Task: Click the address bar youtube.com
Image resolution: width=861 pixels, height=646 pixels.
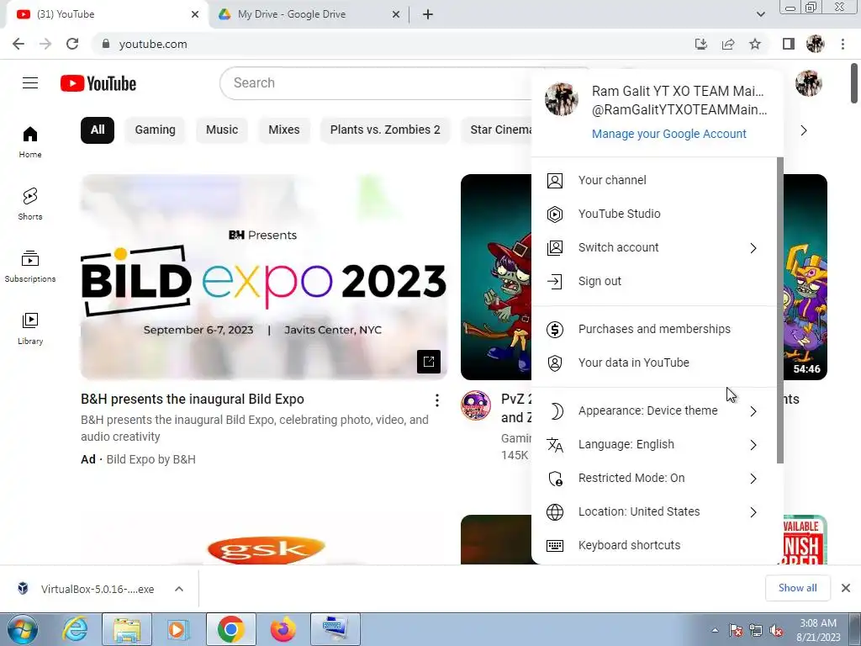Action: [x=153, y=44]
